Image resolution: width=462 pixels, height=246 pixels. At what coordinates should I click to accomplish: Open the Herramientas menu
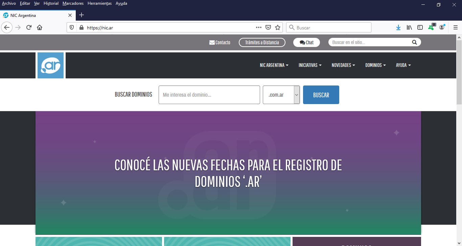point(99,3)
